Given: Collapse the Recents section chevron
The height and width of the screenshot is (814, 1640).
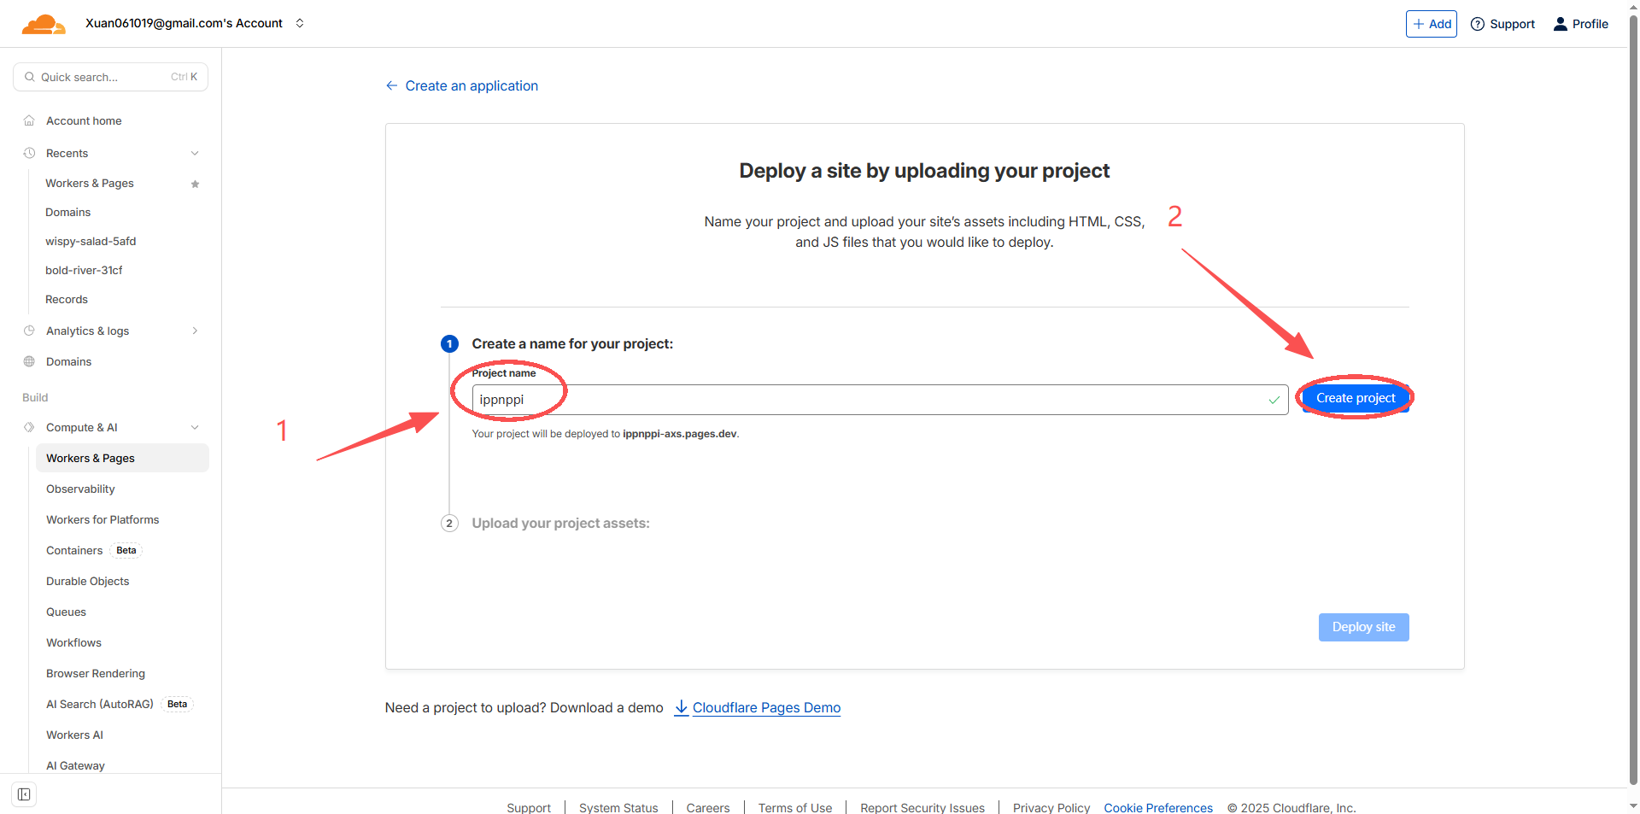Looking at the screenshot, I should click(195, 153).
